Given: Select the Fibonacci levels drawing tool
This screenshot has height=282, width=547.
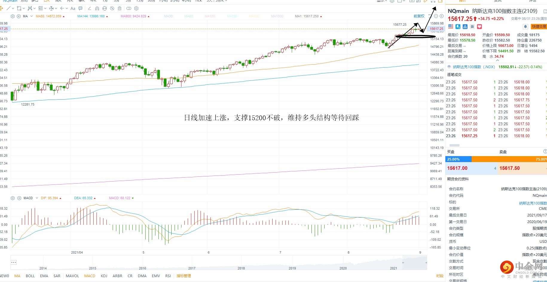Looking at the screenshot, I should pos(41,8).
